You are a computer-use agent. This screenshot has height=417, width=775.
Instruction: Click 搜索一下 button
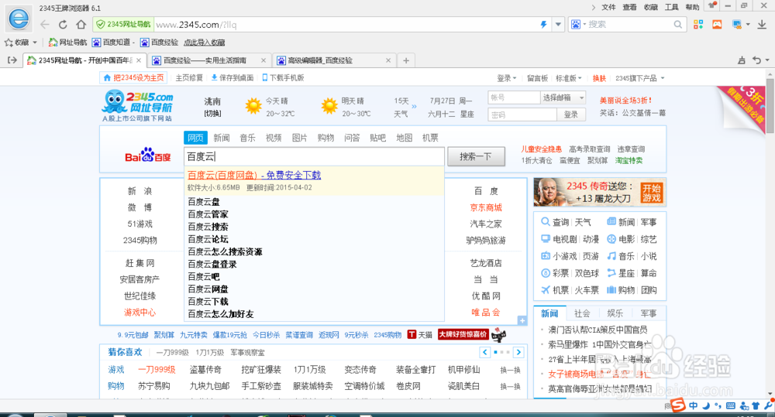click(x=476, y=156)
